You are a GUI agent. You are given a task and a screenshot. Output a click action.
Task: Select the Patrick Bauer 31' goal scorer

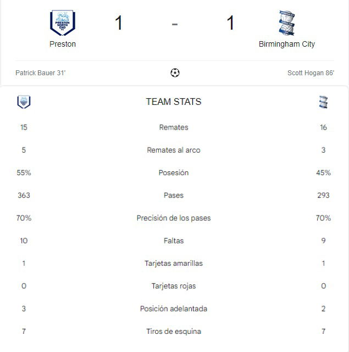tap(41, 73)
